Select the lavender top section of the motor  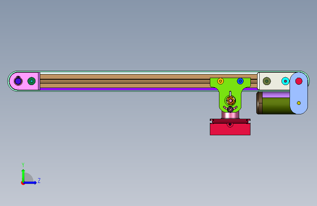[x=276, y=95]
